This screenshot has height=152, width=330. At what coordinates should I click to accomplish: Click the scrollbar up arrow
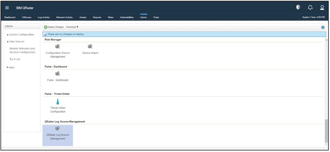[326, 40]
